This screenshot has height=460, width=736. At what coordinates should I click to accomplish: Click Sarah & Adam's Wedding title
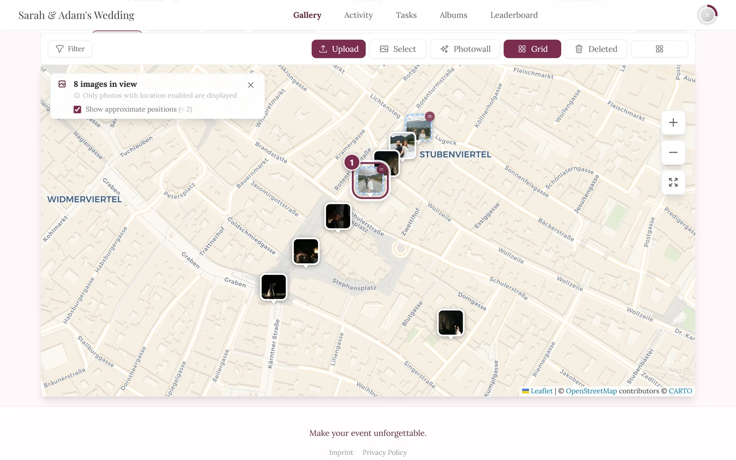(77, 15)
